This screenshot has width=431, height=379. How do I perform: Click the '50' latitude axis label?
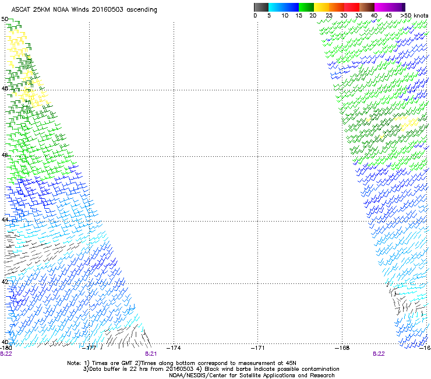tap(5, 19)
